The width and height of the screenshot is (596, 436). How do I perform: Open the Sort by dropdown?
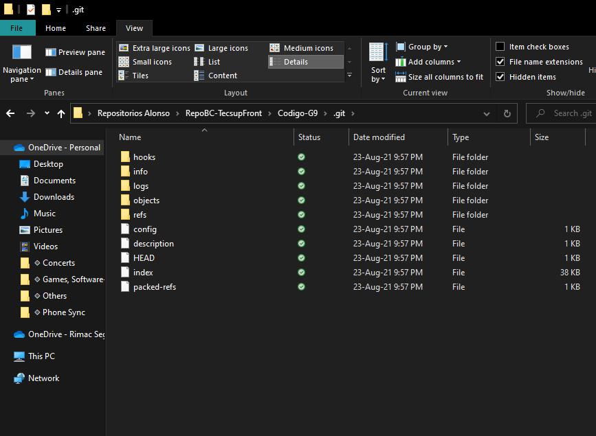pos(377,62)
